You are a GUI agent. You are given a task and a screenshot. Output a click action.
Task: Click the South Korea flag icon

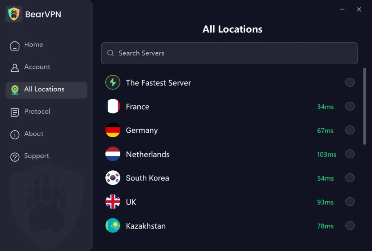[x=113, y=178]
